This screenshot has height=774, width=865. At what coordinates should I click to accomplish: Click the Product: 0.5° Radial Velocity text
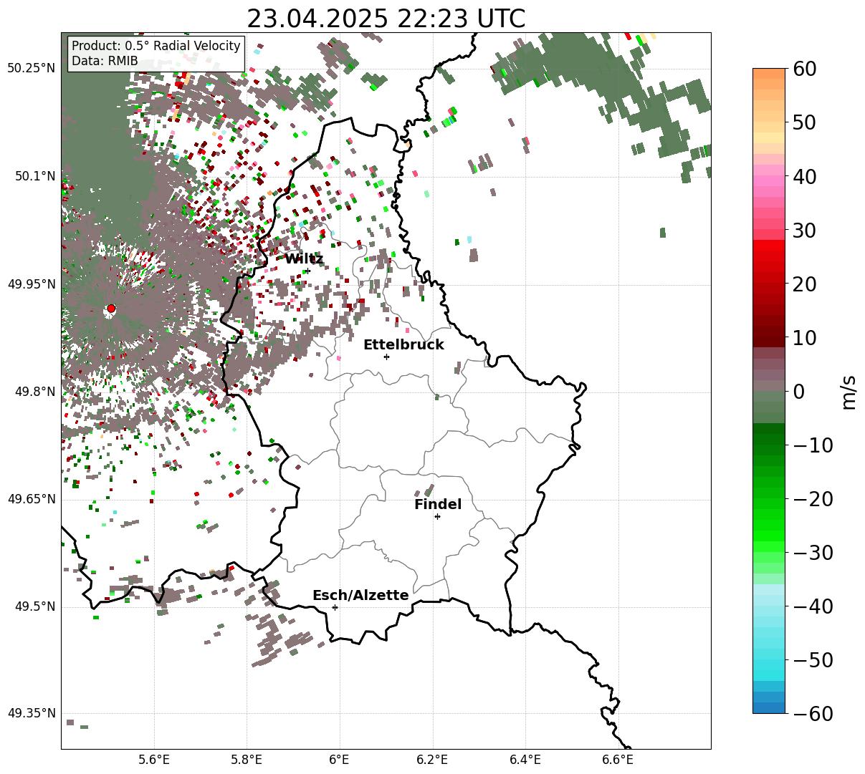tap(156, 46)
